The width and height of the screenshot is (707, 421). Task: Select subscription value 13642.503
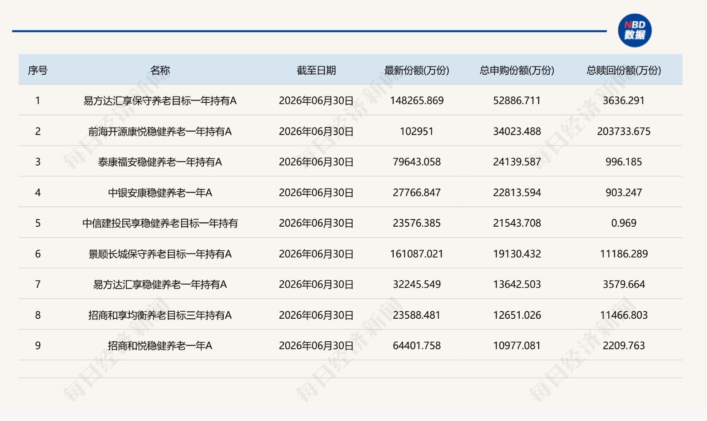pyautogui.click(x=517, y=284)
